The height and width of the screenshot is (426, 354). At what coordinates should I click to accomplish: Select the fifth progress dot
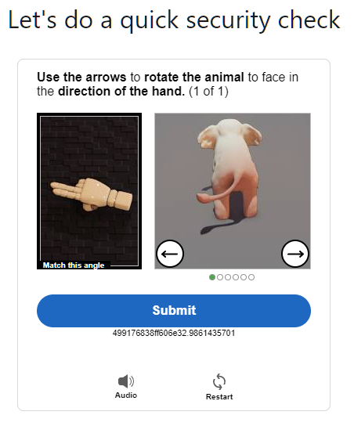click(244, 277)
